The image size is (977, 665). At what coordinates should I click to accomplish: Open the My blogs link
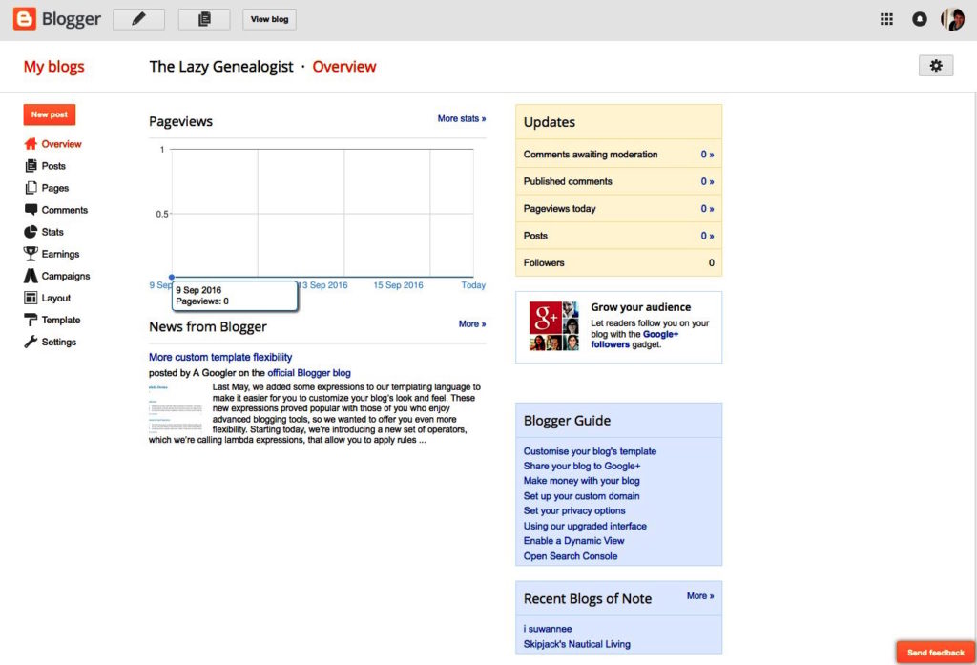(x=53, y=67)
